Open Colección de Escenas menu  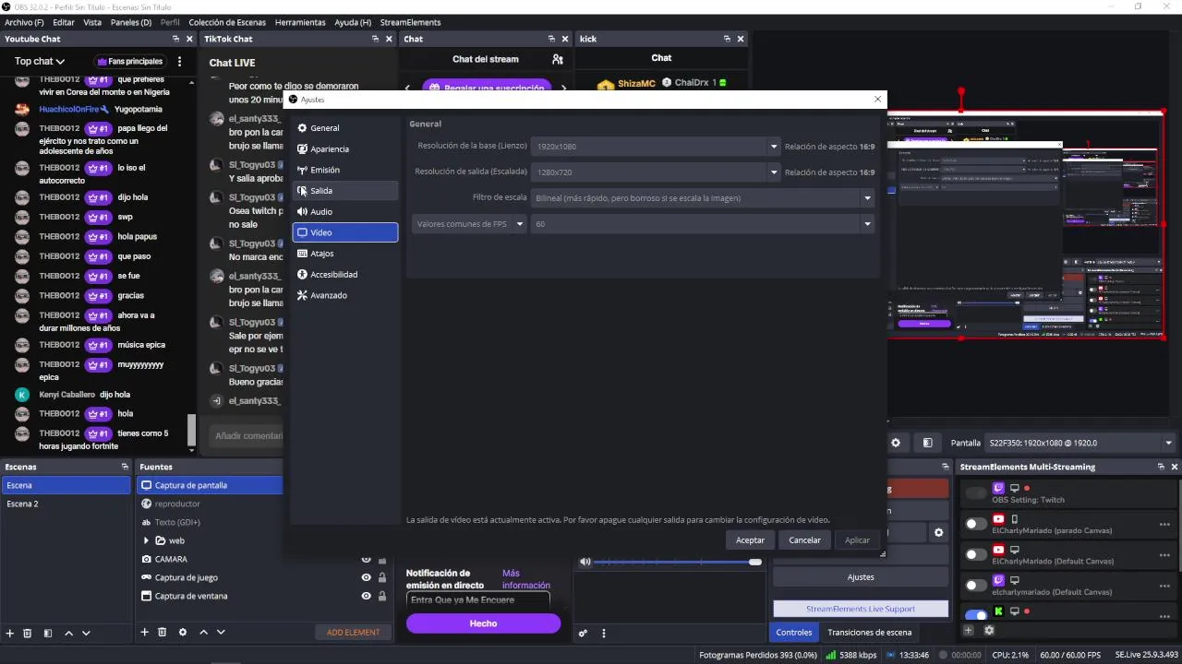(227, 22)
